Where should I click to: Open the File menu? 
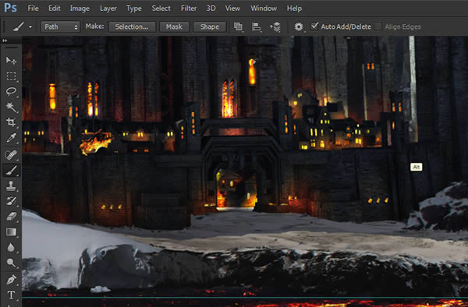pos(33,9)
